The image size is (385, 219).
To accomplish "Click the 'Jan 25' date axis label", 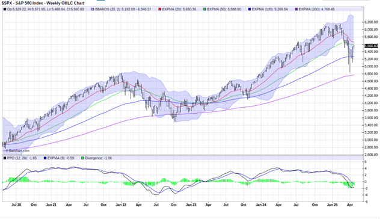I will (x=332, y=205).
